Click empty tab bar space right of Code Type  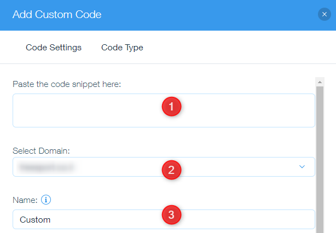[x=235, y=48]
